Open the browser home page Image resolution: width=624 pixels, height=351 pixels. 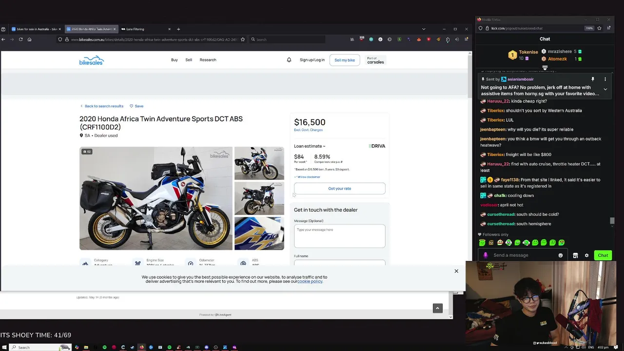[x=29, y=39]
